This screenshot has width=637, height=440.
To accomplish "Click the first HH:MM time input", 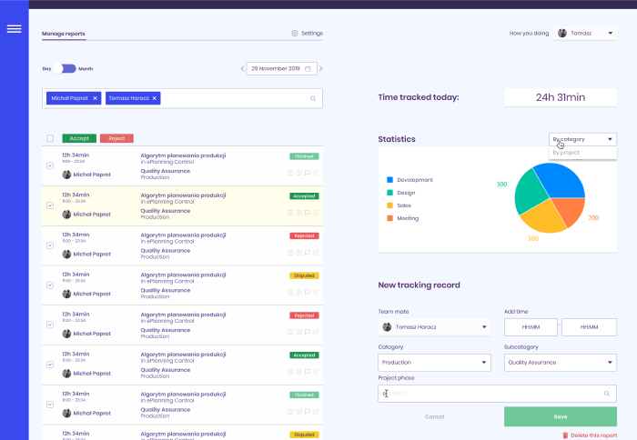I will tap(531, 327).
